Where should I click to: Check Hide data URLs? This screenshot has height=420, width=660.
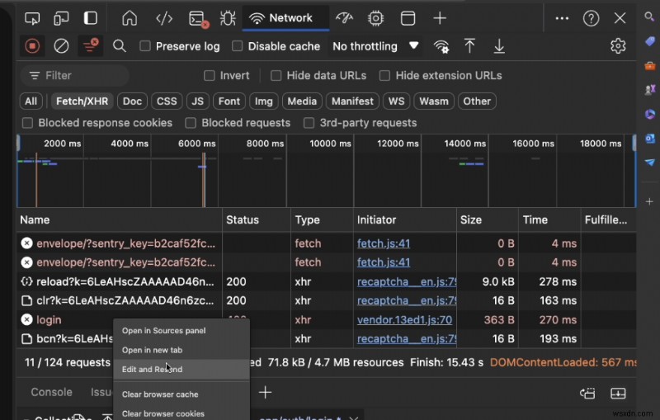[x=276, y=76]
